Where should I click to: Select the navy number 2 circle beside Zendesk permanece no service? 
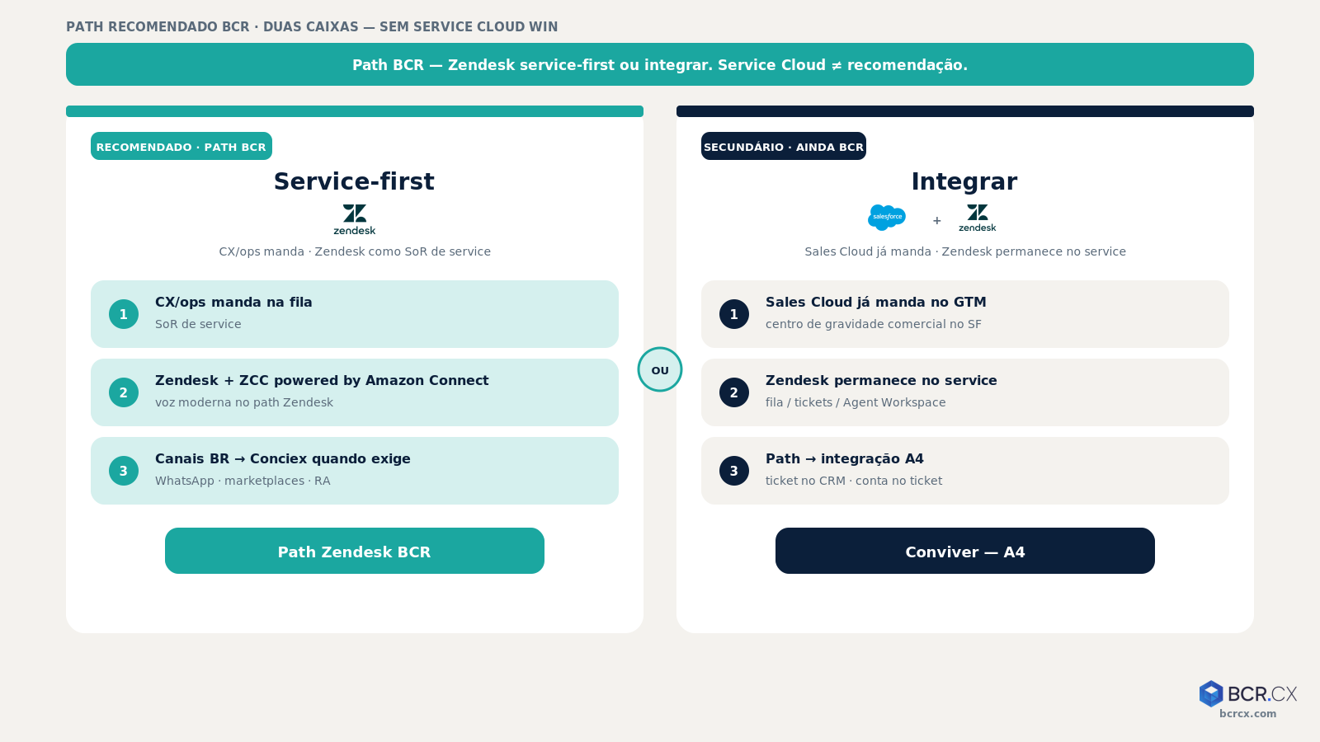coord(734,392)
